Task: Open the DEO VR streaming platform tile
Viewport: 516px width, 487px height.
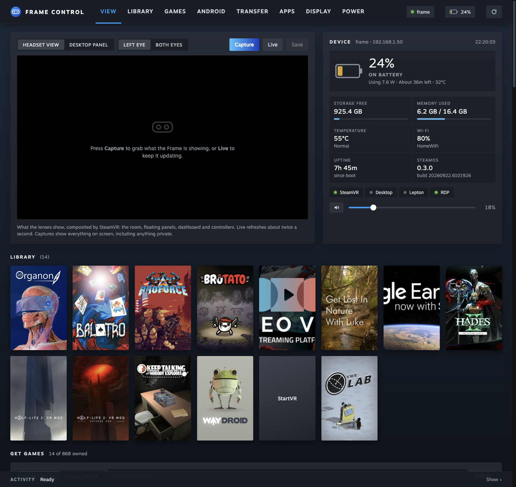Action: pos(287,308)
